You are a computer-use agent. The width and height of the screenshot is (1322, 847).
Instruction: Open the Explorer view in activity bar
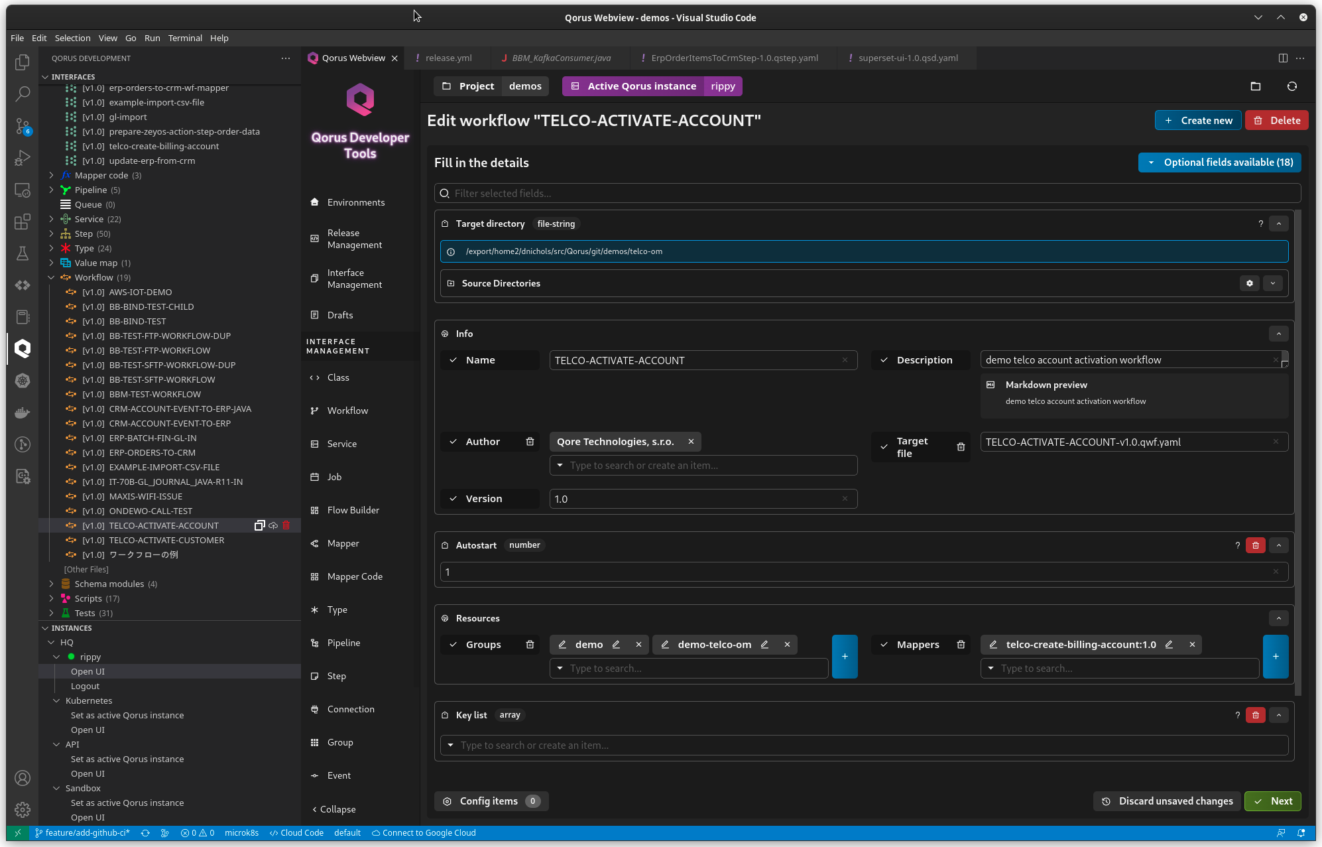(x=23, y=62)
